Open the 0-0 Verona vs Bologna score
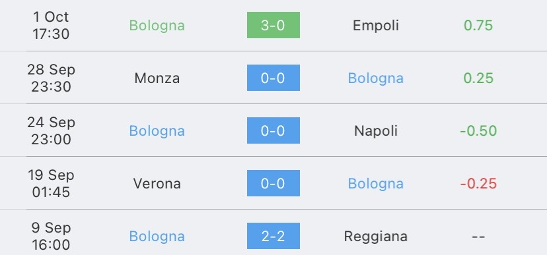547x255 pixels. point(273,183)
